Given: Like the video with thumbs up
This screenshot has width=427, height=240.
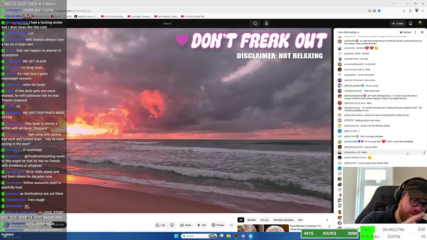Looking at the screenshot, I should click(160, 225).
